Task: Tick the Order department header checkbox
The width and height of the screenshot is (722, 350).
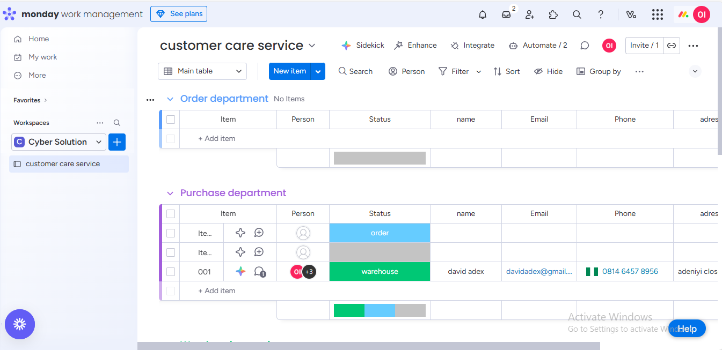Action: coord(171,120)
